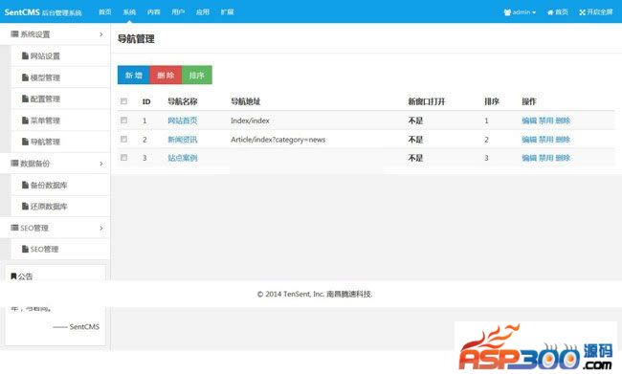This screenshot has height=374, width=622.
Task: Click the blue 新增 button
Action: pyautogui.click(x=134, y=75)
